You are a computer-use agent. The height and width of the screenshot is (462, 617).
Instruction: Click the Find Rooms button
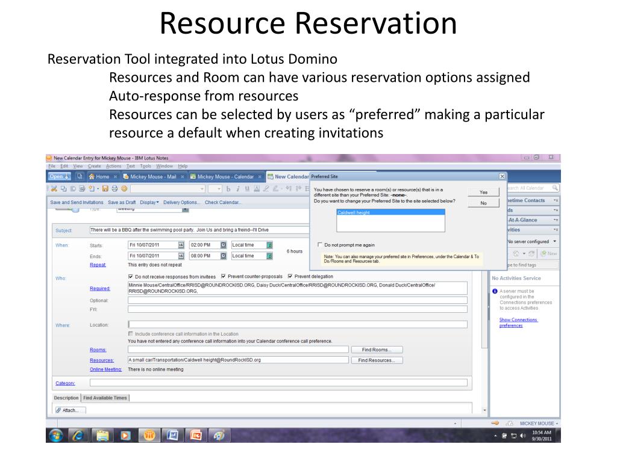[x=377, y=350]
